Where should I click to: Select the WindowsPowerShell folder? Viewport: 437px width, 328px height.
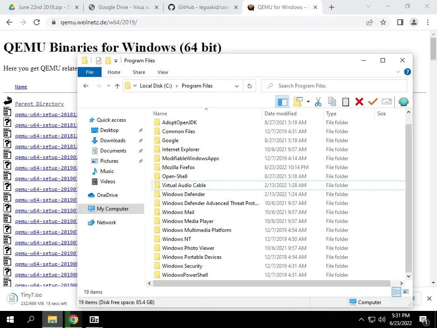coord(185,275)
